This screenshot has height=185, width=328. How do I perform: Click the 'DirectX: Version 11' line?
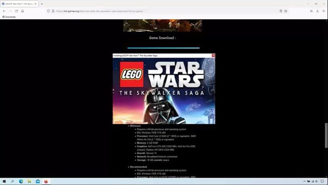147,153
